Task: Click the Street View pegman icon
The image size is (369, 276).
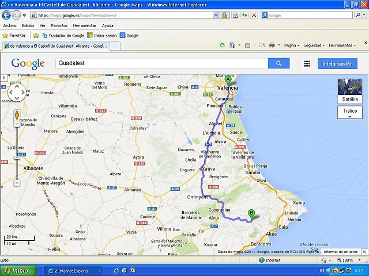Action: point(17,115)
